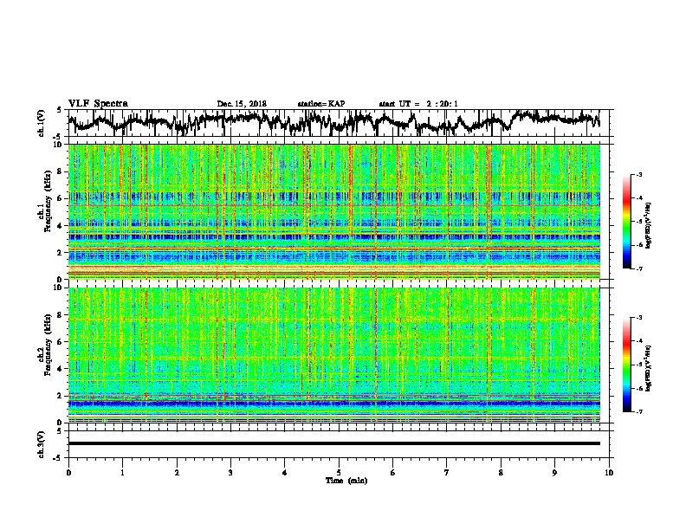
Task: Click the "-7" label on upper color bar
Action: 638,268
